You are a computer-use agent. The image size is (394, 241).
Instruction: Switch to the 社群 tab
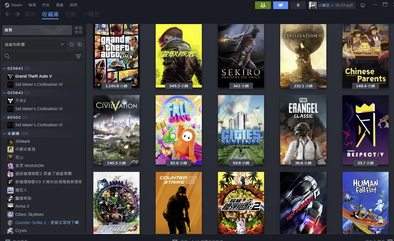pyautogui.click(x=71, y=14)
